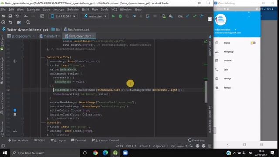This screenshot has width=279, height=157.
Task: Tap New group in phone drawer
Action: pos(228,52)
